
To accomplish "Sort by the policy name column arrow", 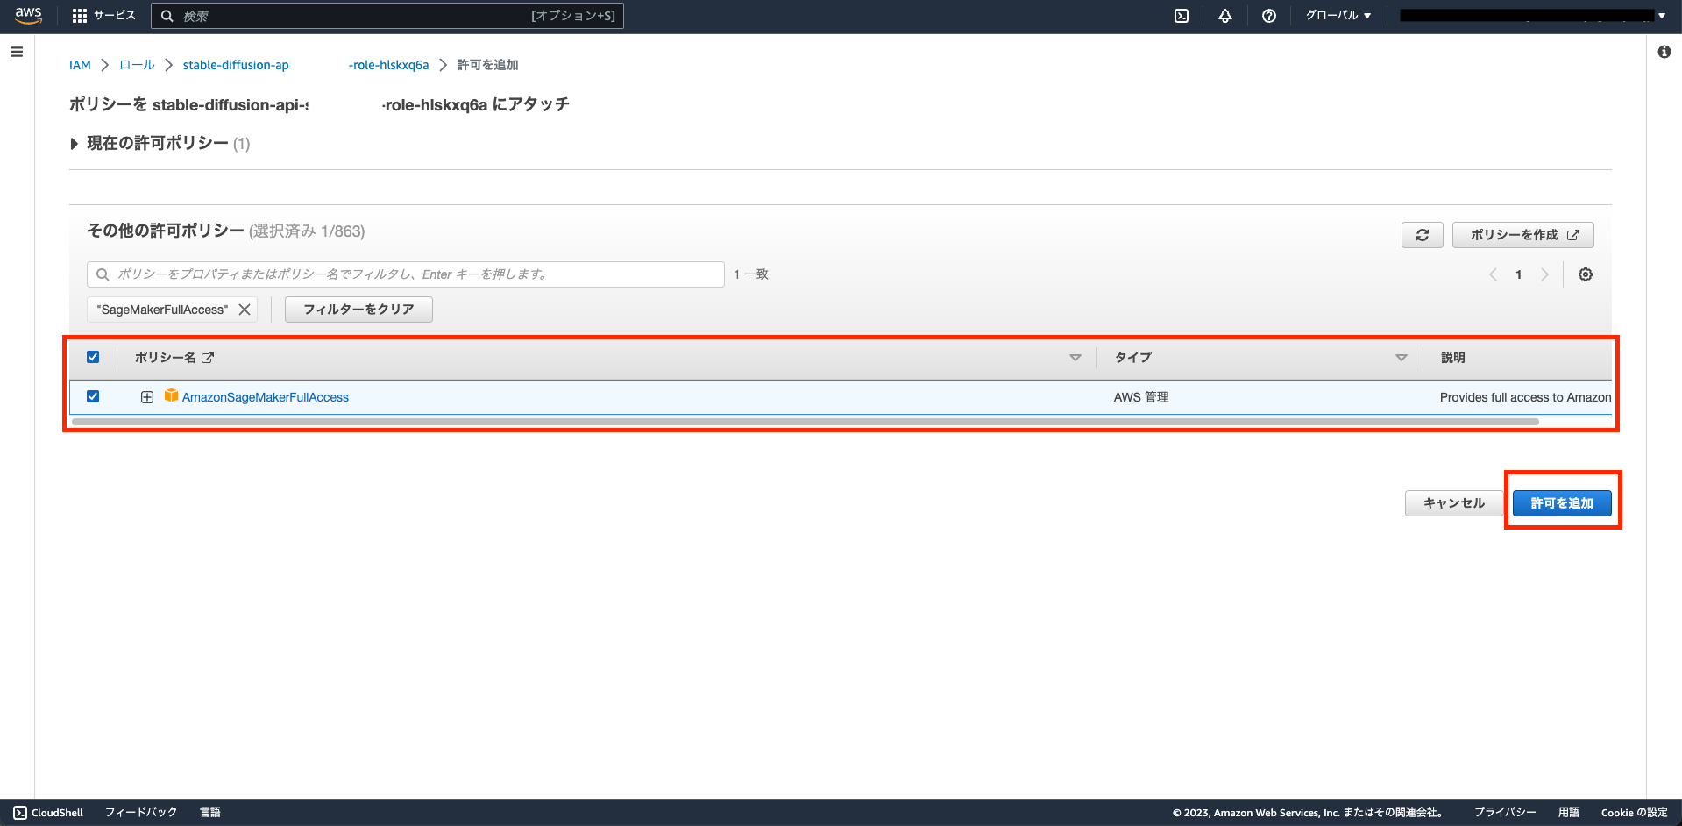I will point(1075,358).
